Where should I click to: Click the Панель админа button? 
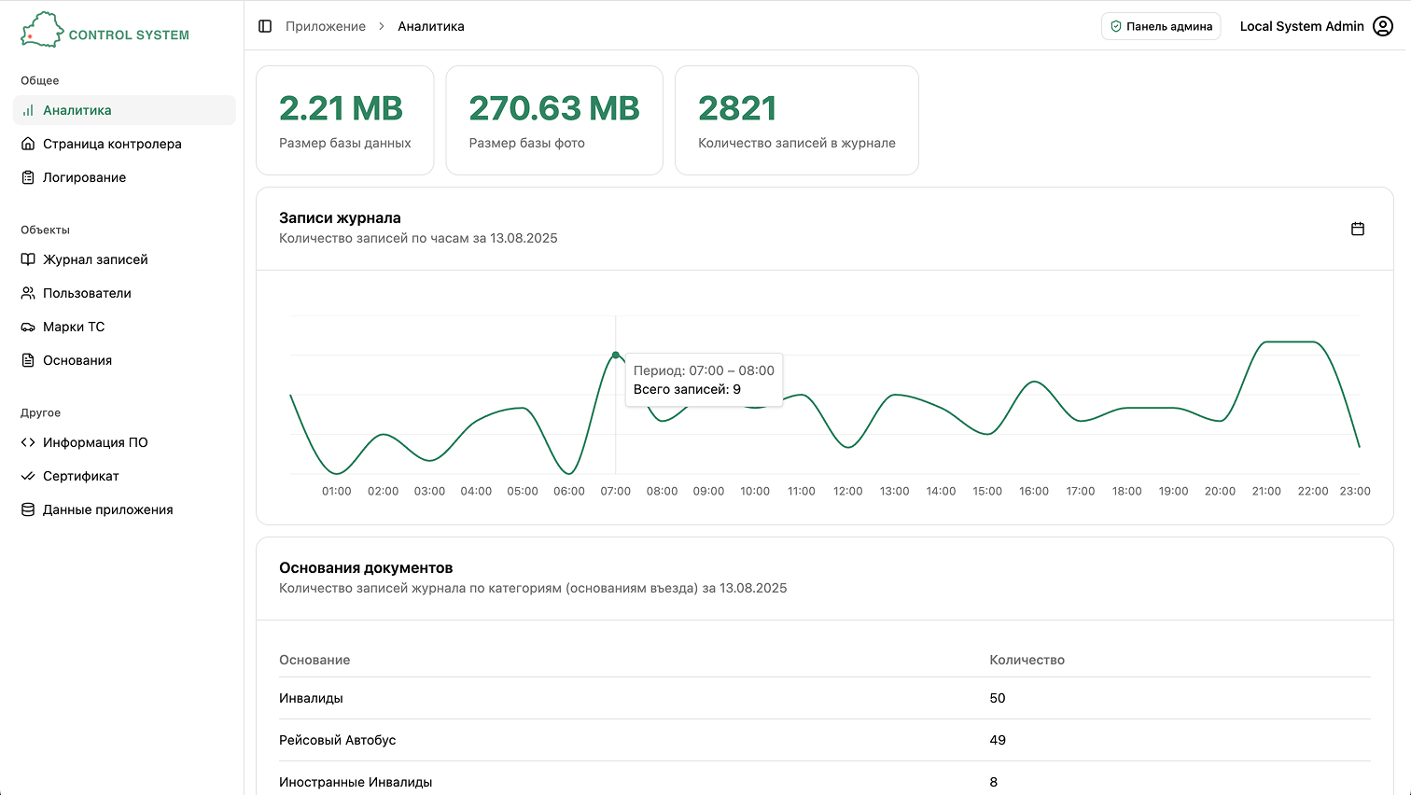1161,26
